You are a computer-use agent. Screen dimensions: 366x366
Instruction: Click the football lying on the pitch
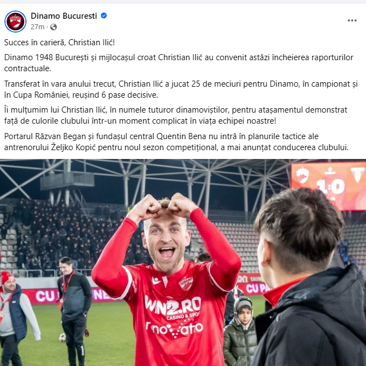tap(62, 337)
